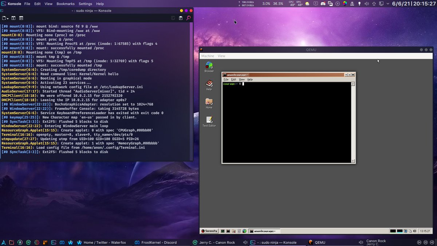Click the Konsole copy icon

click(x=173, y=18)
